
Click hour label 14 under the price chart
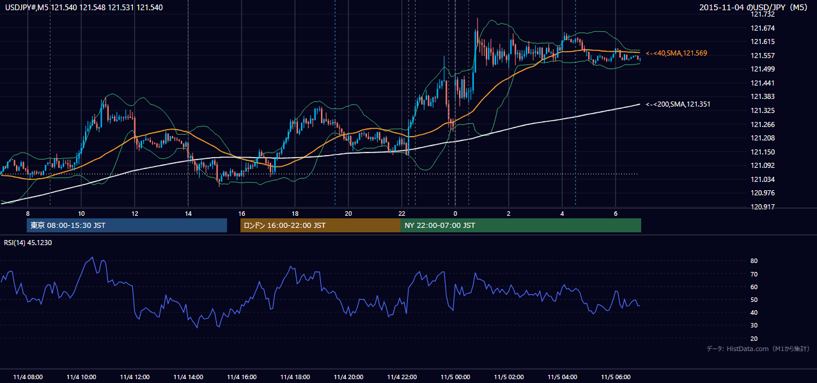coord(188,213)
